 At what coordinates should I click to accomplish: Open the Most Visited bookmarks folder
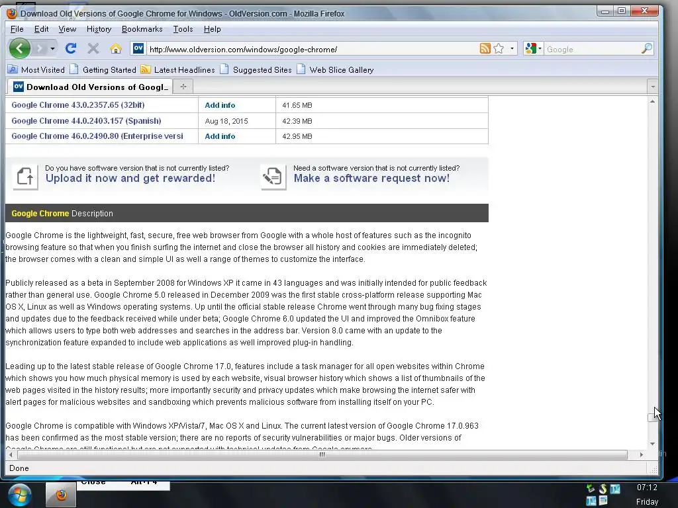click(x=36, y=69)
